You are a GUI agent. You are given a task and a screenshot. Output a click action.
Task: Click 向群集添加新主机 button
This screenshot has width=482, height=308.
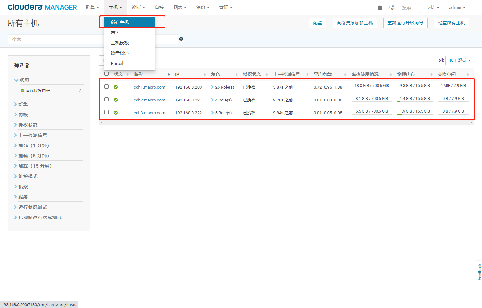[x=355, y=23]
